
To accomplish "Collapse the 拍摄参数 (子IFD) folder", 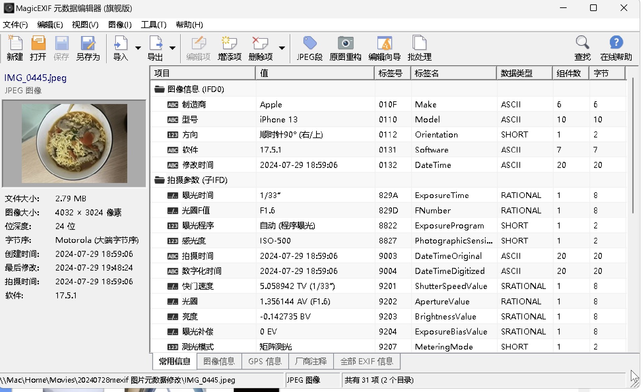I will pos(159,180).
